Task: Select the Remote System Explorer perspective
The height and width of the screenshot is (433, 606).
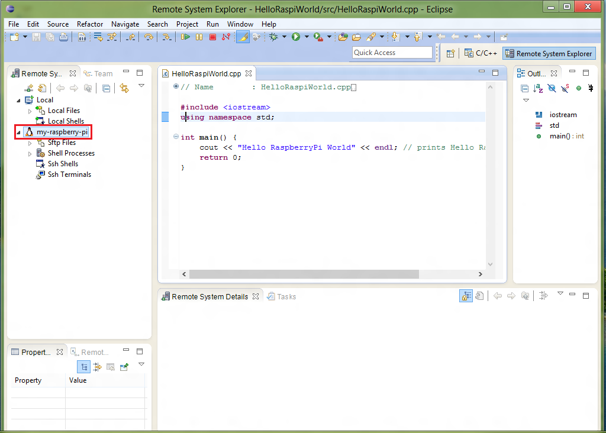Action: [549, 54]
